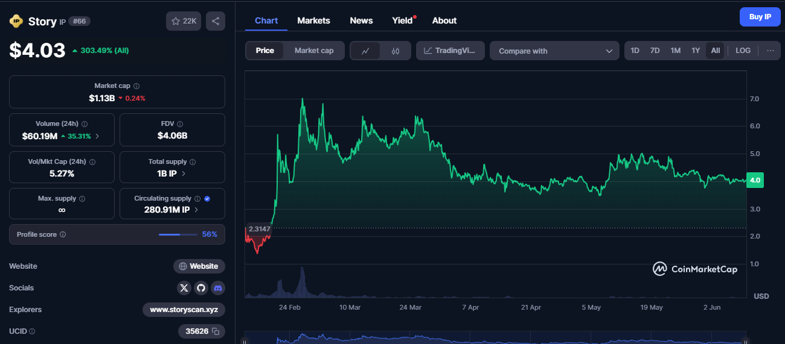The image size is (785, 344).
Task: Click the Buy IP button
Action: (760, 17)
